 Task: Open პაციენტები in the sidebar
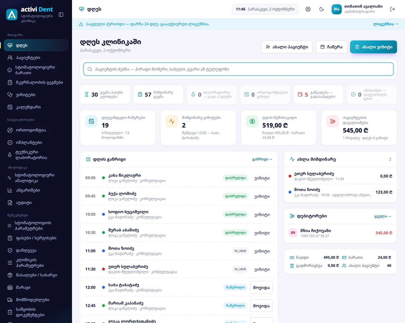tap(36, 58)
